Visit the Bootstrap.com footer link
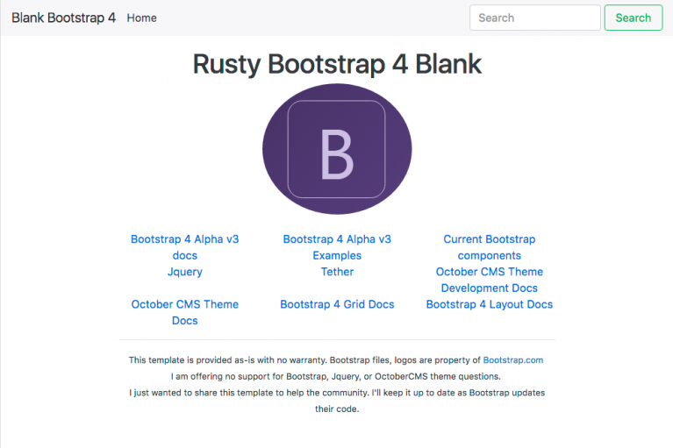The image size is (673, 448). 513,360
